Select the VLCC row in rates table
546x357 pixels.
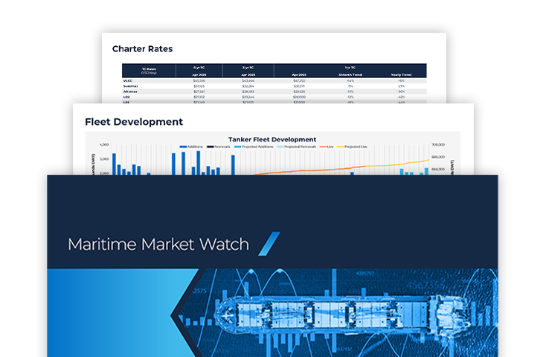pos(127,80)
